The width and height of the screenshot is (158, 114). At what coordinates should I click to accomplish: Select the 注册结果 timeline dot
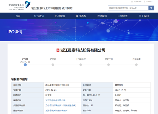tap(136, 65)
